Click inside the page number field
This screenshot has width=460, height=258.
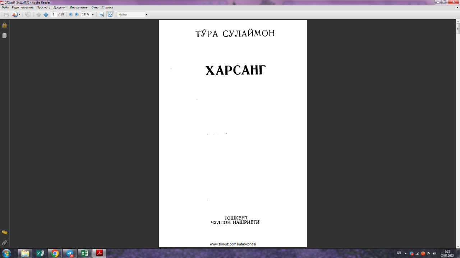[53, 14]
